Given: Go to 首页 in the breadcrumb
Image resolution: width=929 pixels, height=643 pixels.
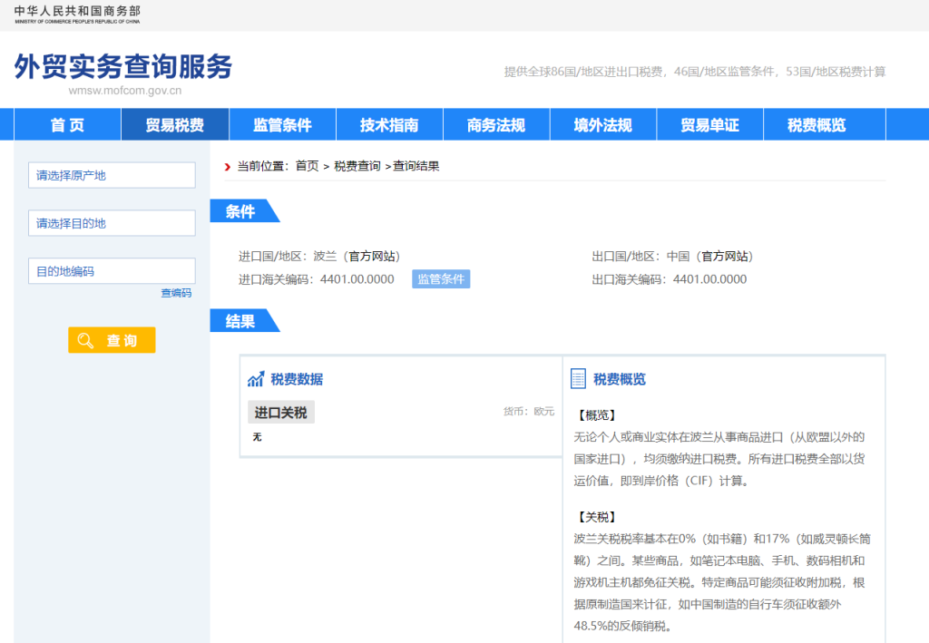Looking at the screenshot, I should [x=307, y=166].
